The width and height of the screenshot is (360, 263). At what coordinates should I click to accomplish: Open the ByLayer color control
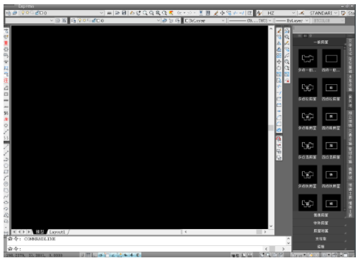tap(204, 21)
